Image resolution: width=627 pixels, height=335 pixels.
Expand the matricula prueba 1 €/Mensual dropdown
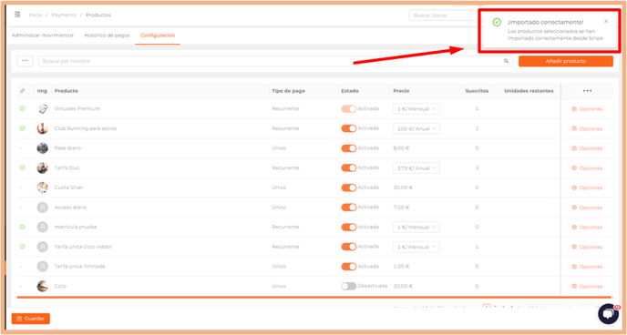tap(416, 227)
